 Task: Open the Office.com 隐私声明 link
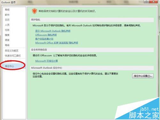46,35
